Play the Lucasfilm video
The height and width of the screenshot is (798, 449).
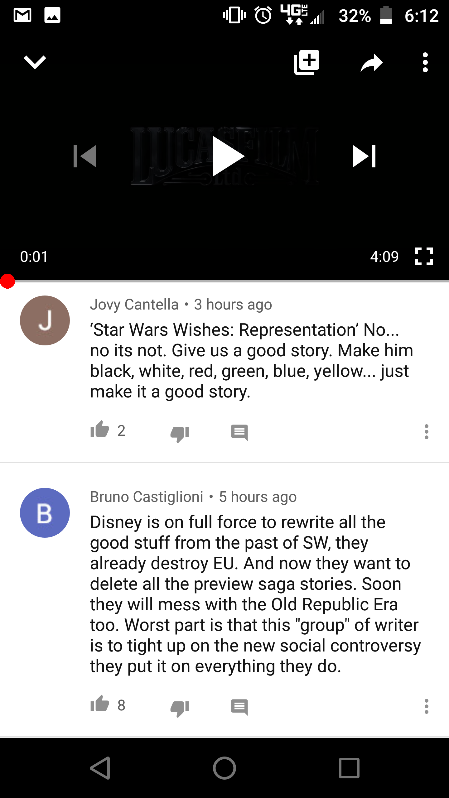(228, 156)
